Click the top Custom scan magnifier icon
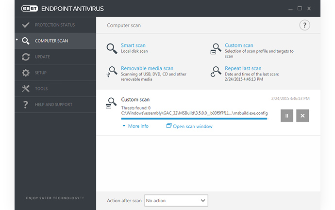The width and height of the screenshot is (335, 210). [x=216, y=49]
